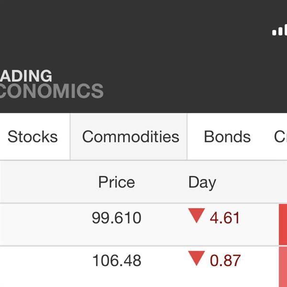Sort by the Price column header
Image resolution: width=287 pixels, height=287 pixels.
pos(117,182)
